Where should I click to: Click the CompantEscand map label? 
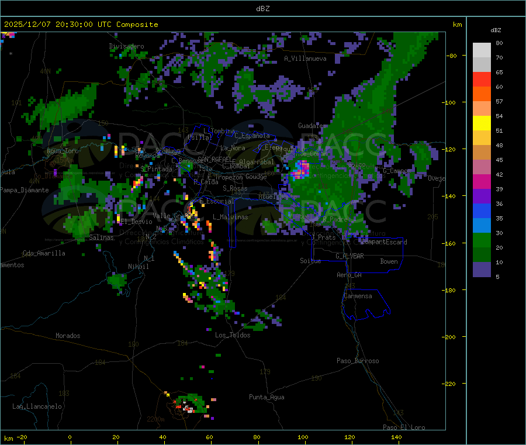pyautogui.click(x=384, y=242)
